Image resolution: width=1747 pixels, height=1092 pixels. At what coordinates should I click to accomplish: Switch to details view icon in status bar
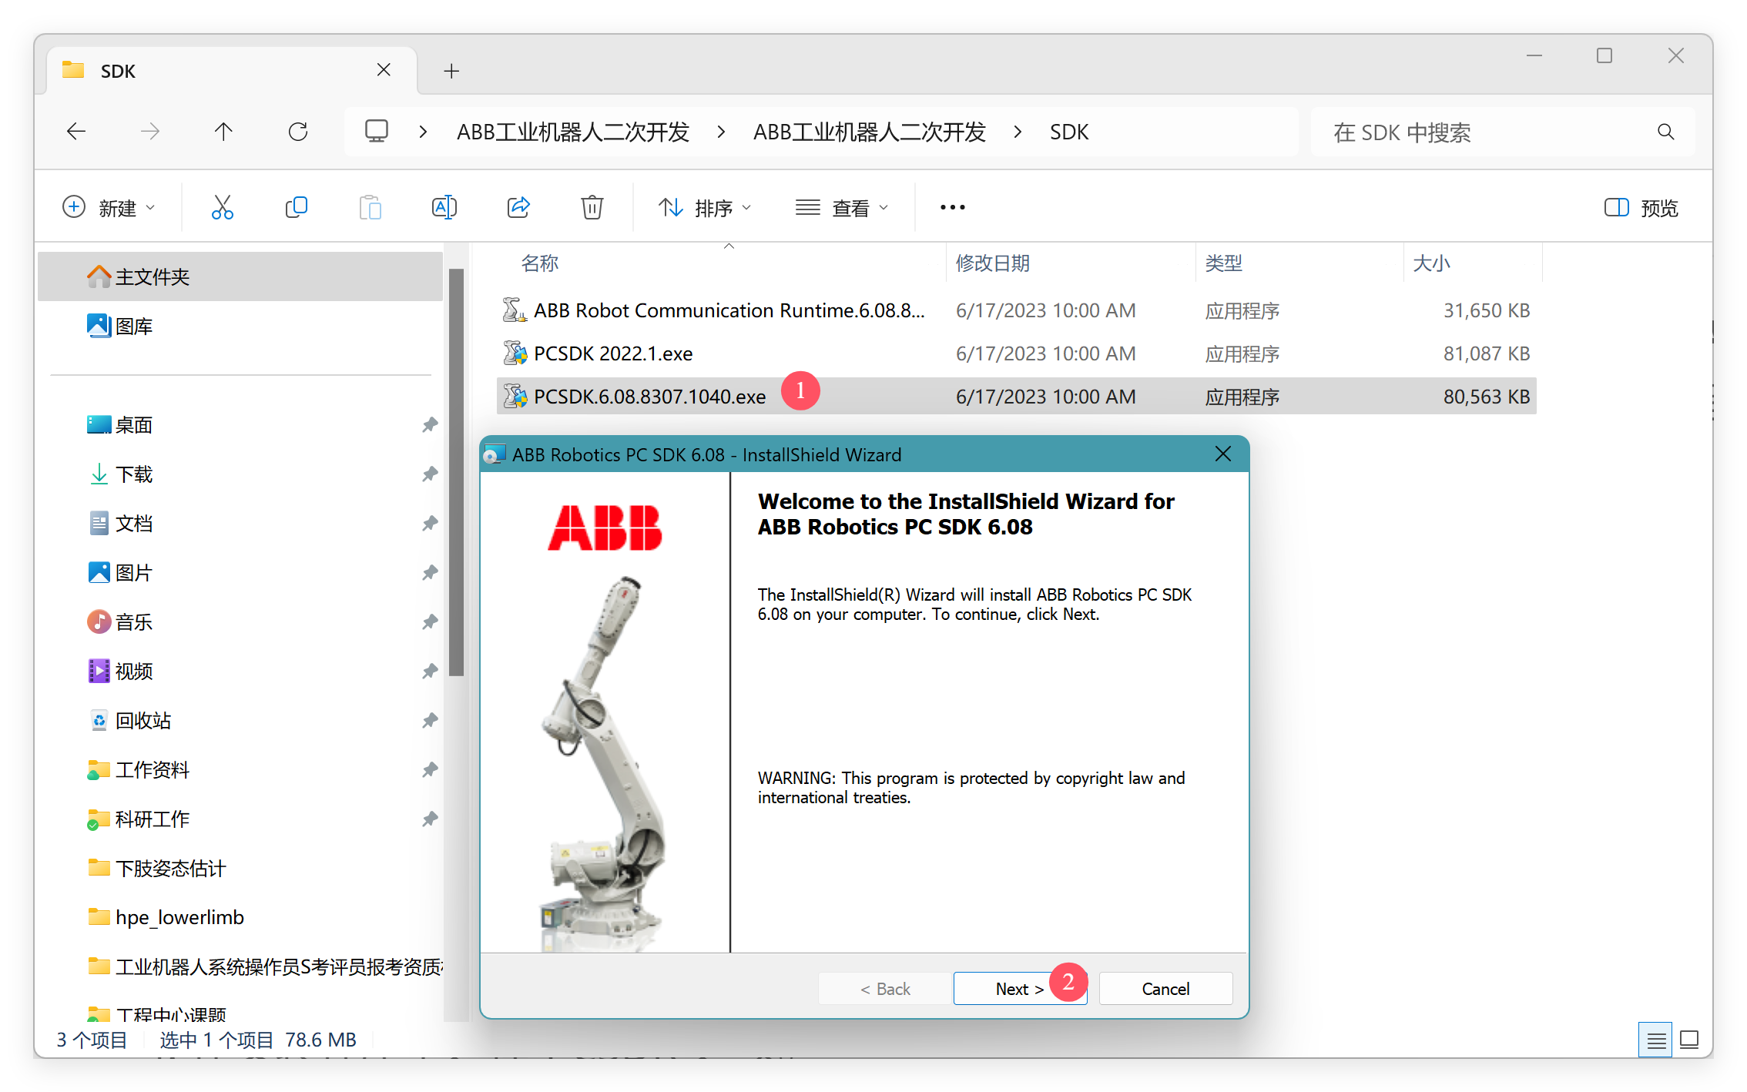[x=1655, y=1040]
